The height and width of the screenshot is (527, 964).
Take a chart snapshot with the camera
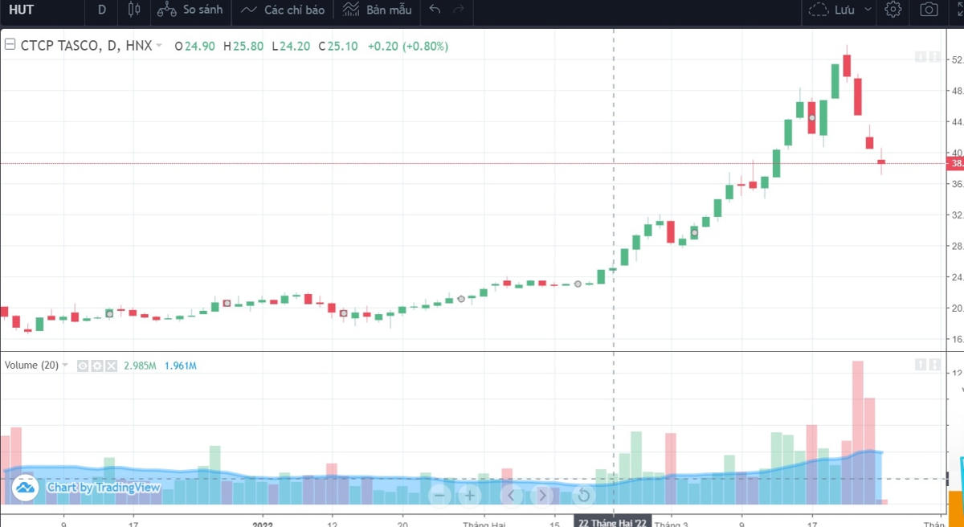pos(929,10)
